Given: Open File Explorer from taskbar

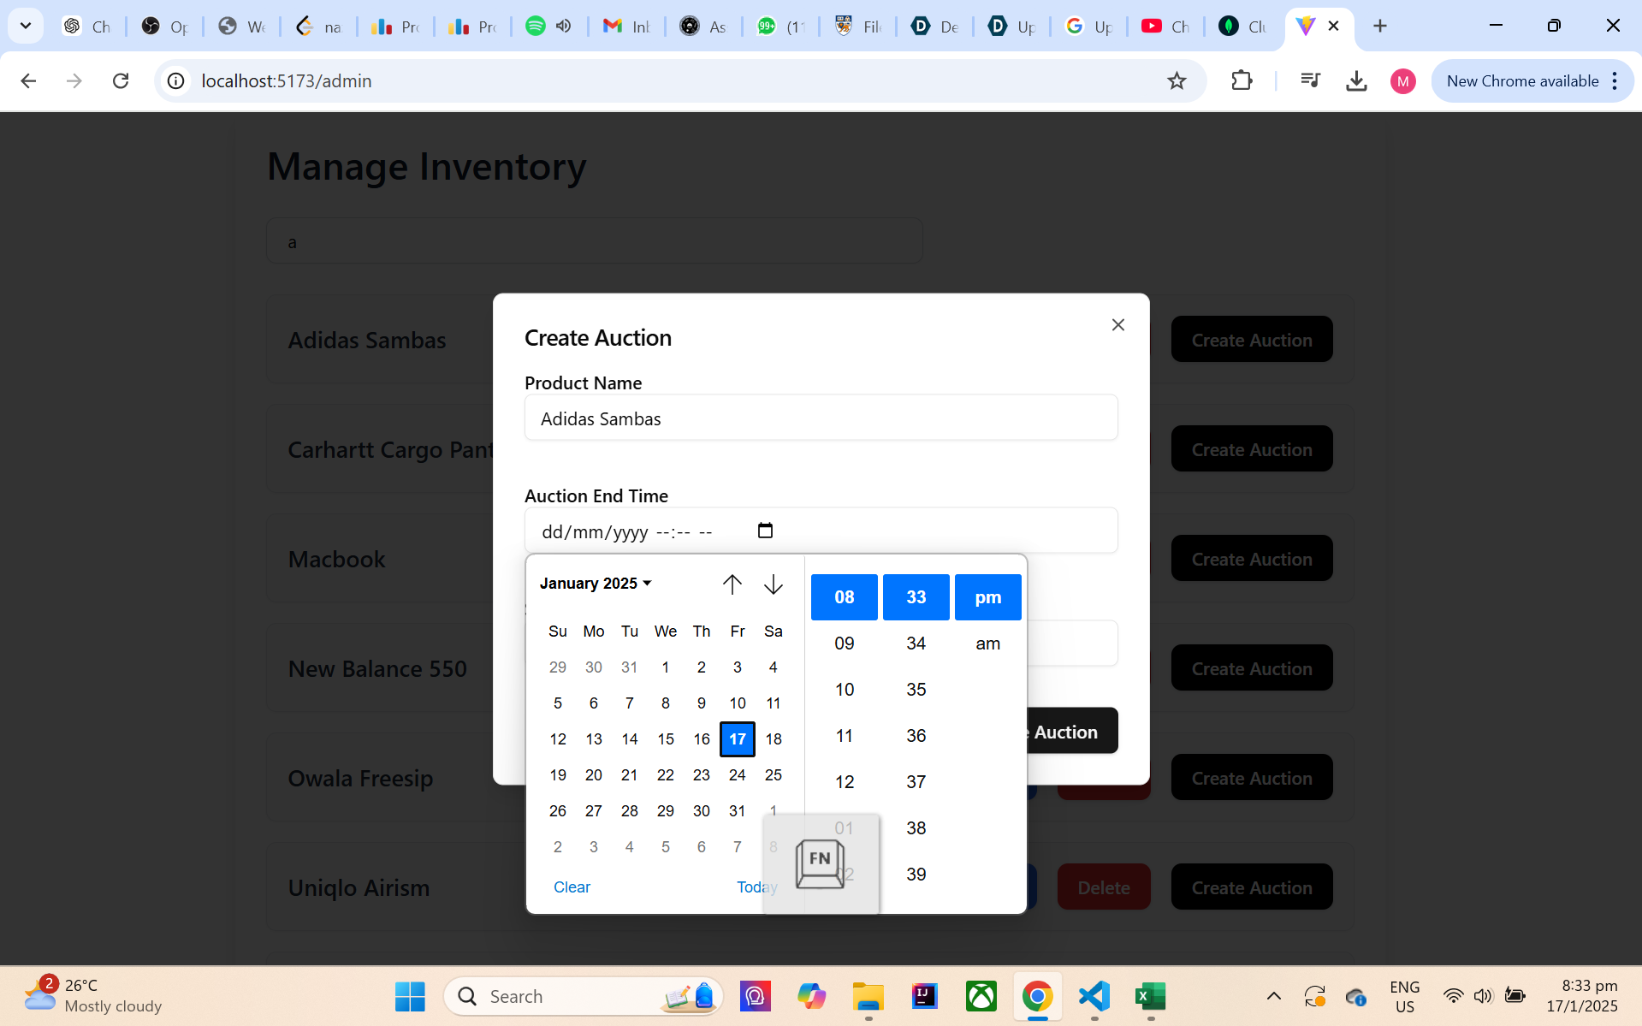Looking at the screenshot, I should coord(868,996).
